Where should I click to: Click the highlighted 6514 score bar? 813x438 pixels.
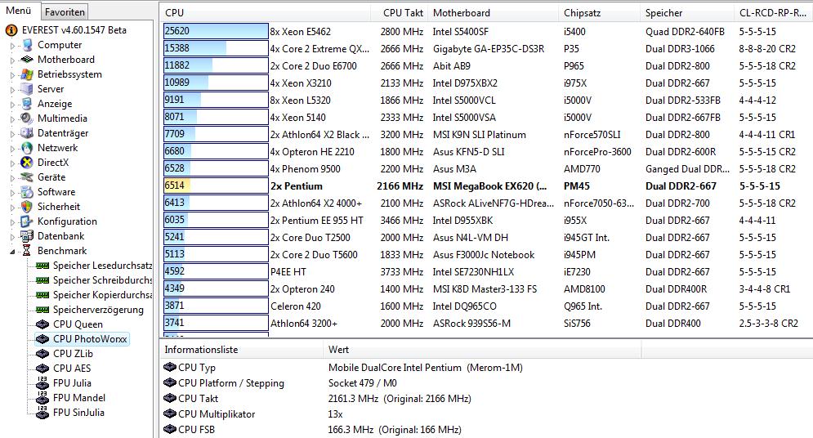[x=216, y=185]
